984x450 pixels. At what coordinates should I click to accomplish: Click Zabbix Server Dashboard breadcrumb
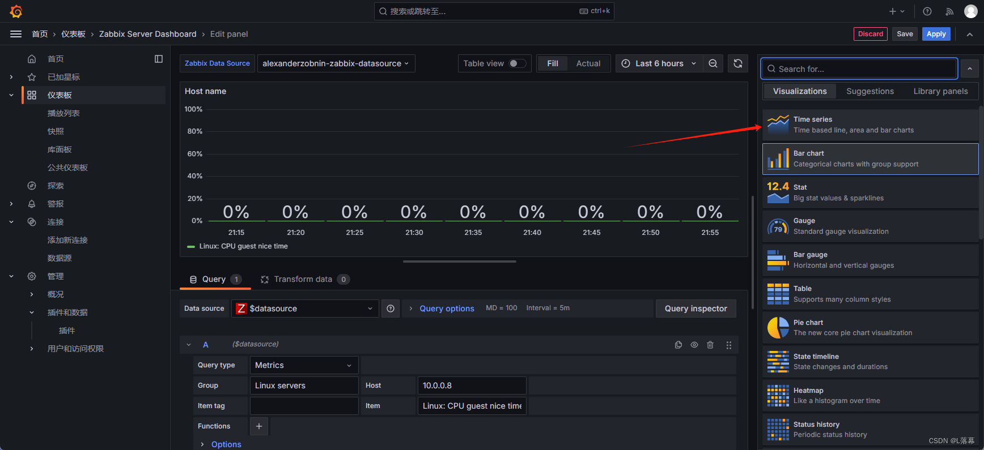pos(147,34)
